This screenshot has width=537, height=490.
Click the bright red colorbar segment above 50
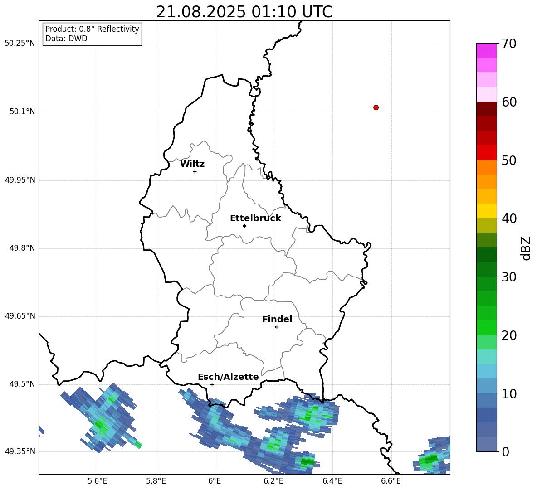click(x=487, y=153)
